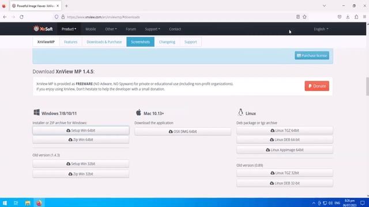The image size is (369, 207).
Task: Click the network tray icon
Action: tap(325, 203)
